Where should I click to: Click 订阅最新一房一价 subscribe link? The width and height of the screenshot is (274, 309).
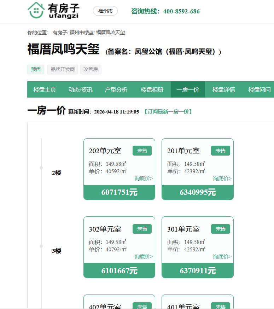point(168,112)
